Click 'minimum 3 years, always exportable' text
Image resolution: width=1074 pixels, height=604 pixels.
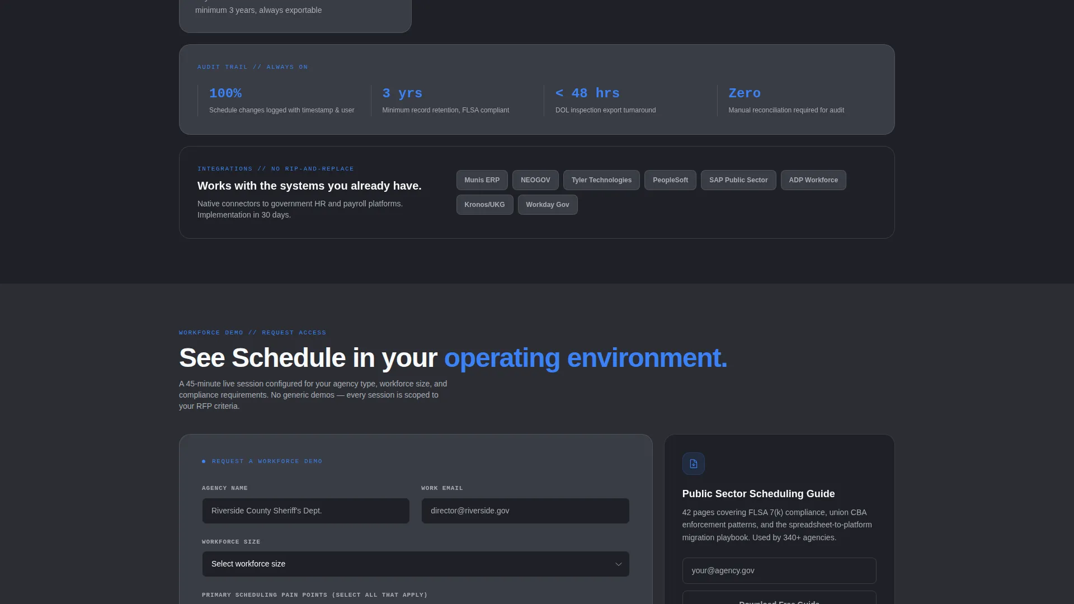(x=258, y=10)
